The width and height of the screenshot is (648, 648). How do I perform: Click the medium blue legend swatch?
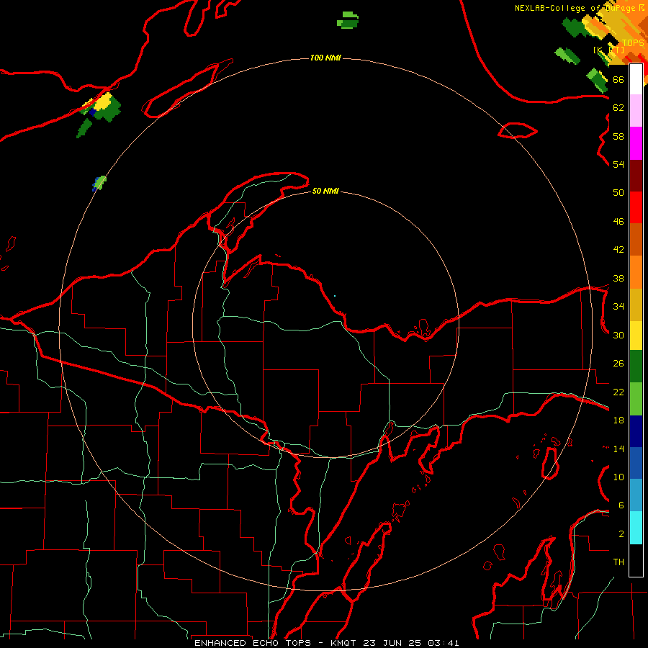(x=636, y=463)
